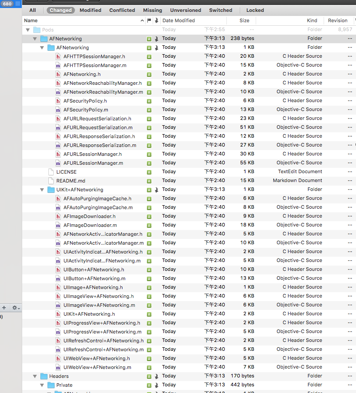This screenshot has height=393, width=356.
Task: Switch to the Switched filter
Action: point(221,10)
